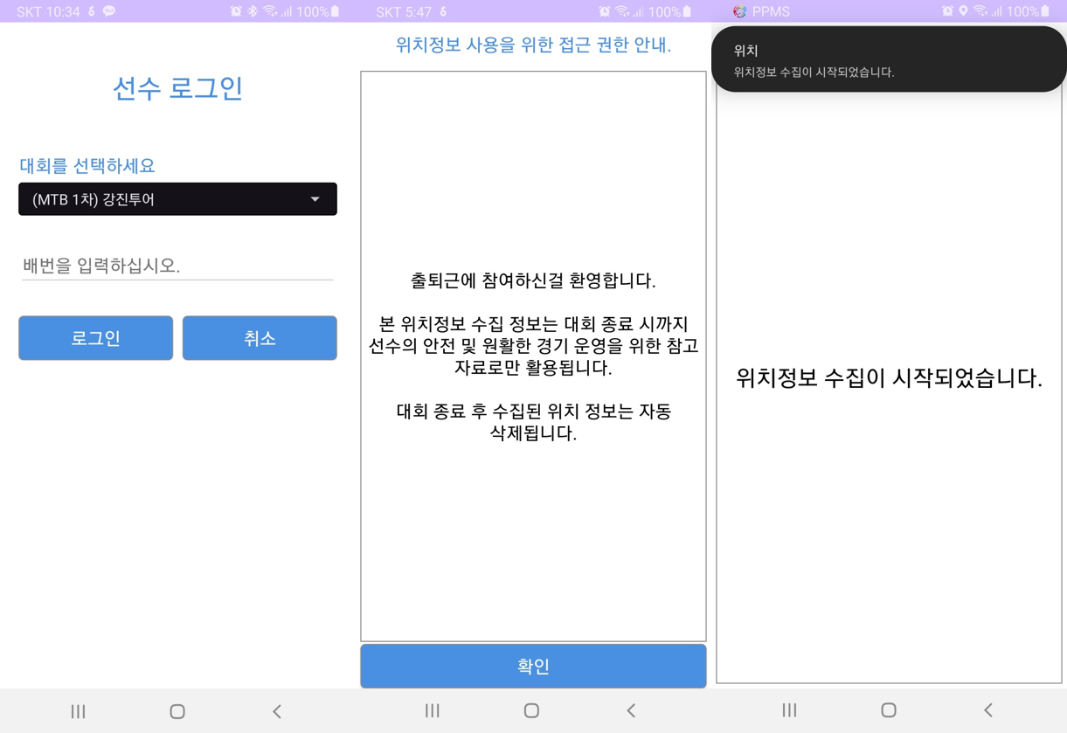Viewport: 1067px width, 733px height.
Task: Tap back arrow icon on location collection screen
Action: tap(988, 709)
